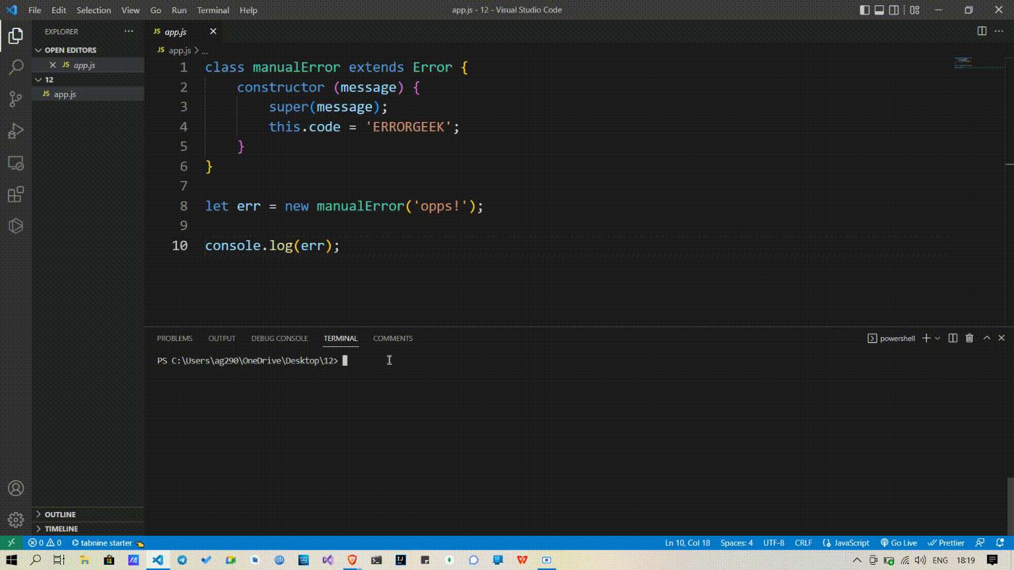
Task: Click Prettier in the status bar
Action: click(947, 542)
